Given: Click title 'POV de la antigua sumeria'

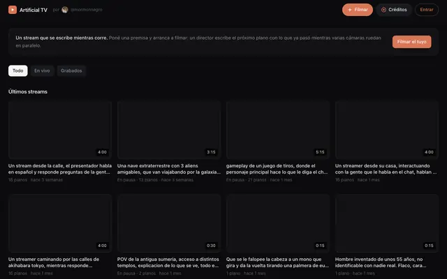Looking at the screenshot, I should (168, 262).
